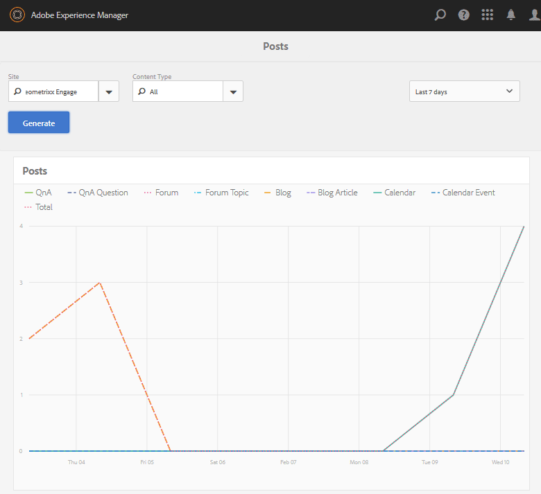Toggle the Blog Article legend entry
541x494 pixels.
[x=332, y=193]
